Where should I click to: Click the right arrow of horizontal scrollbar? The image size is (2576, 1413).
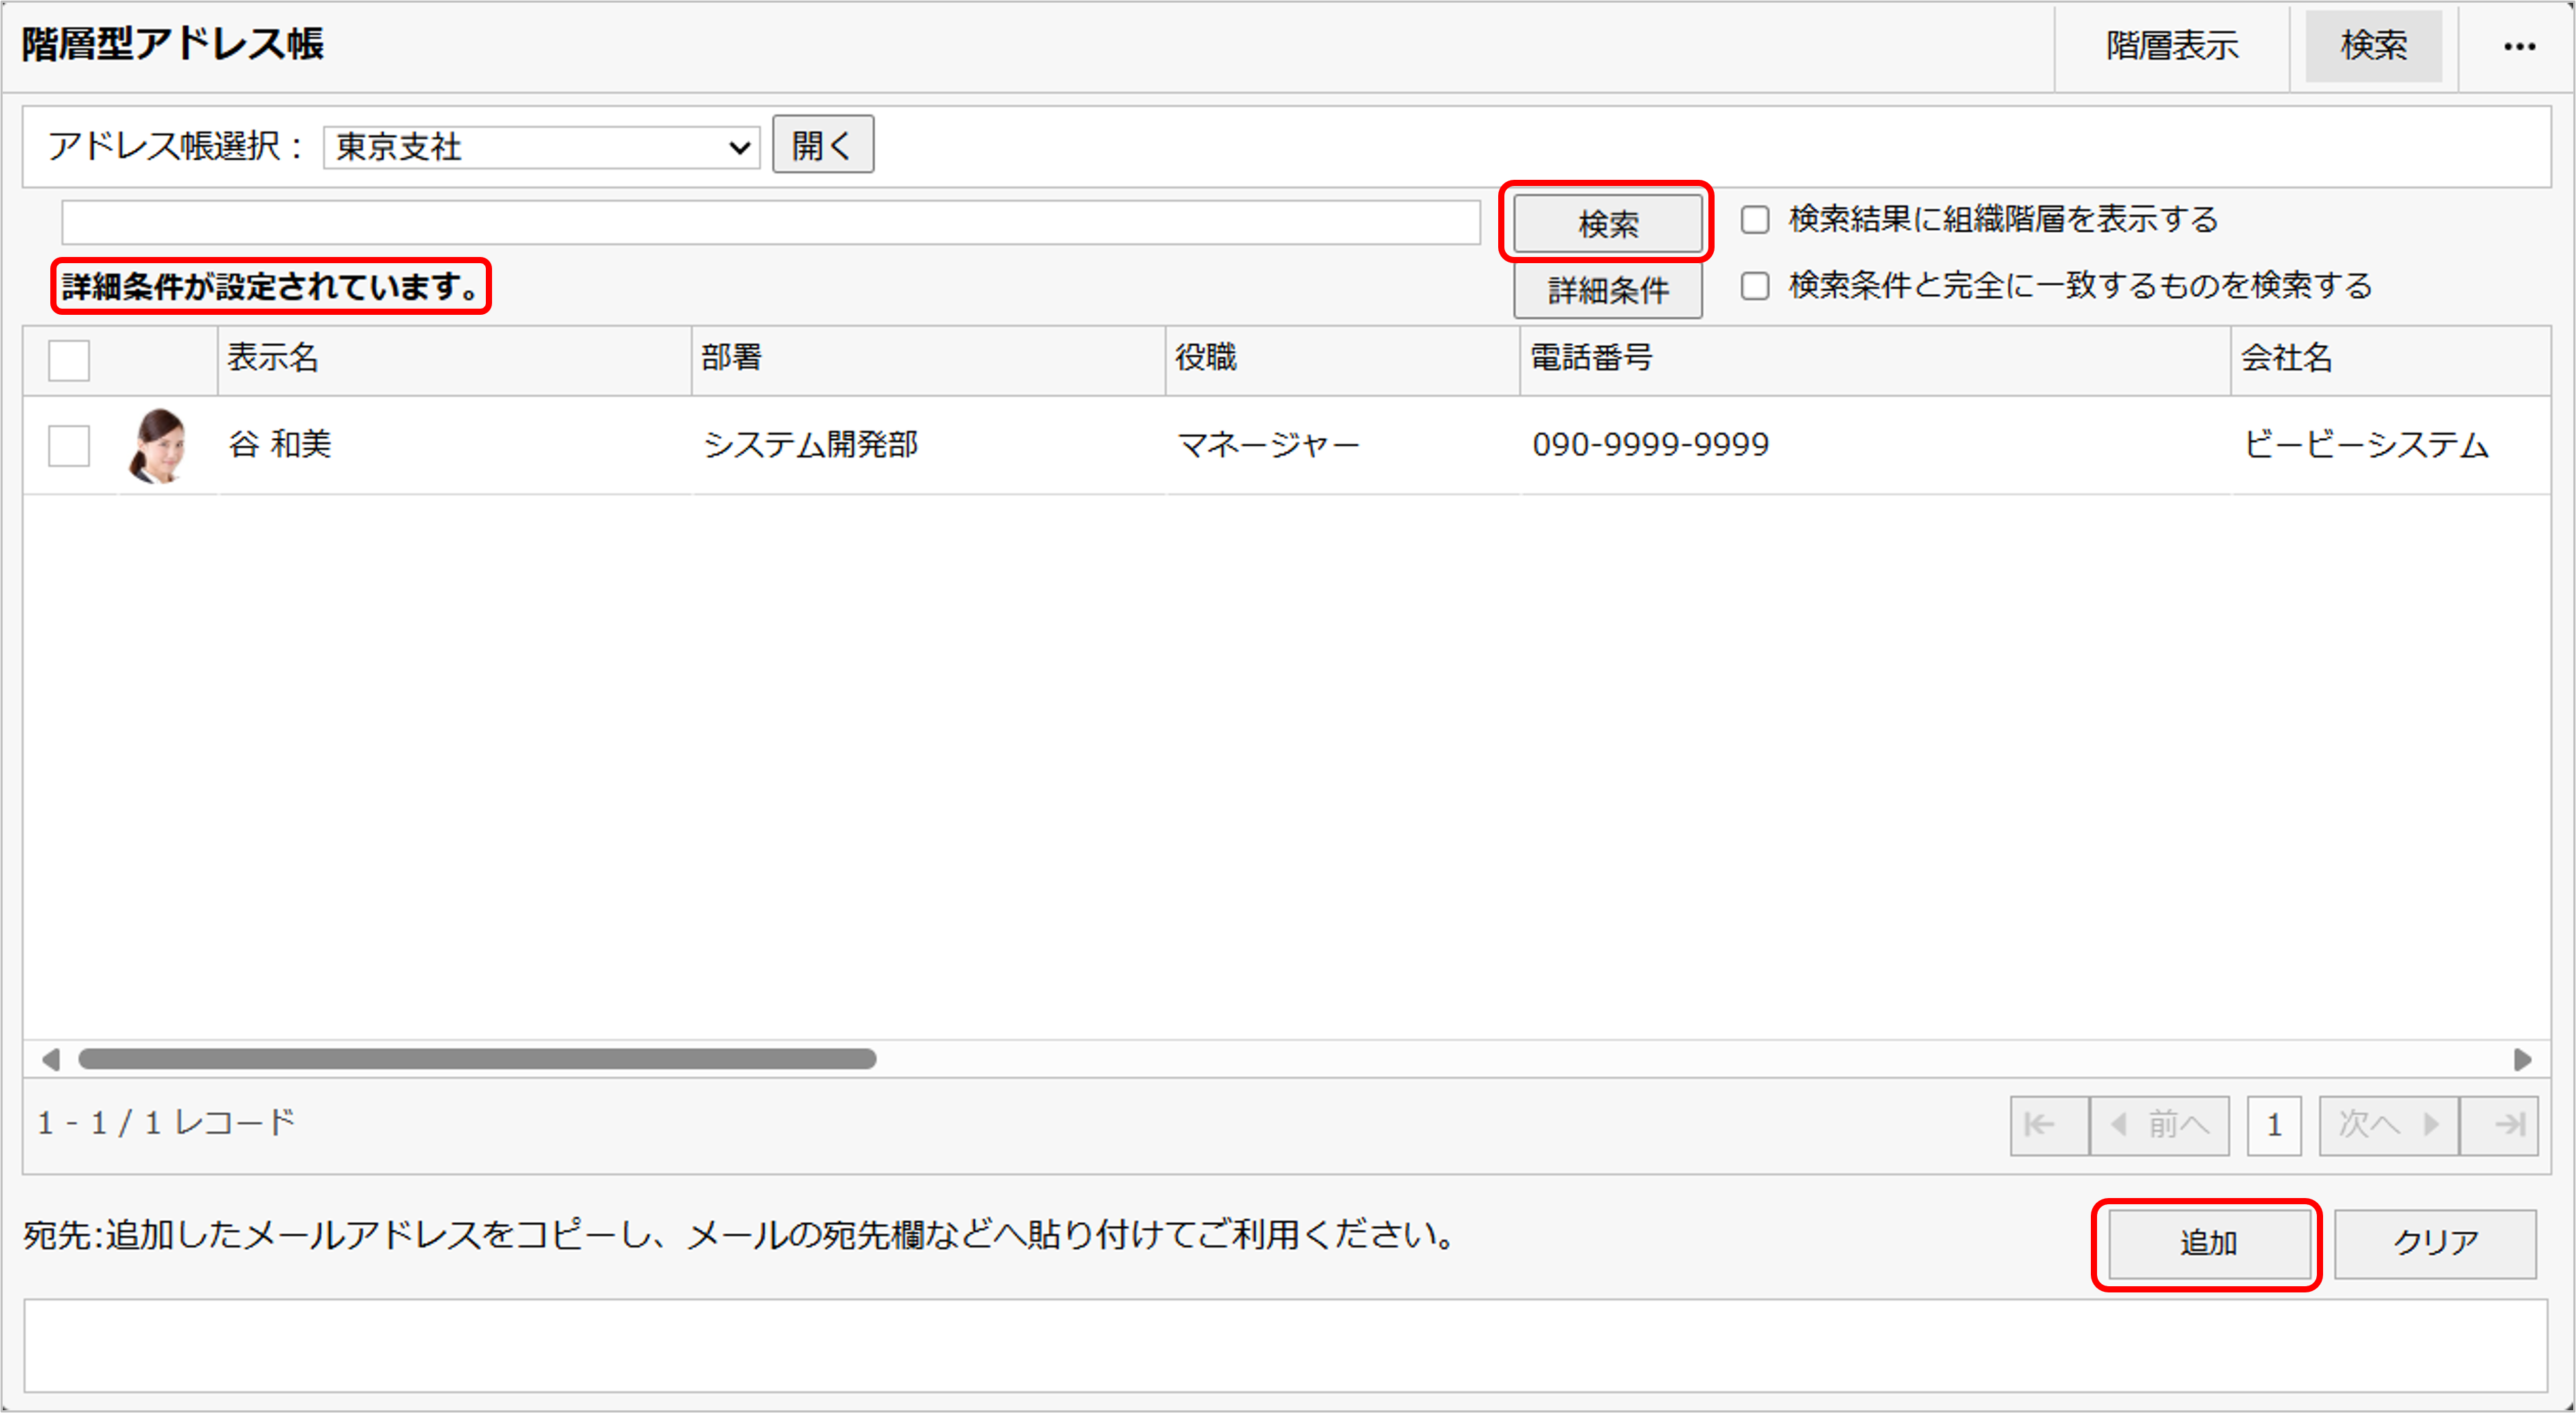click(x=2522, y=1059)
